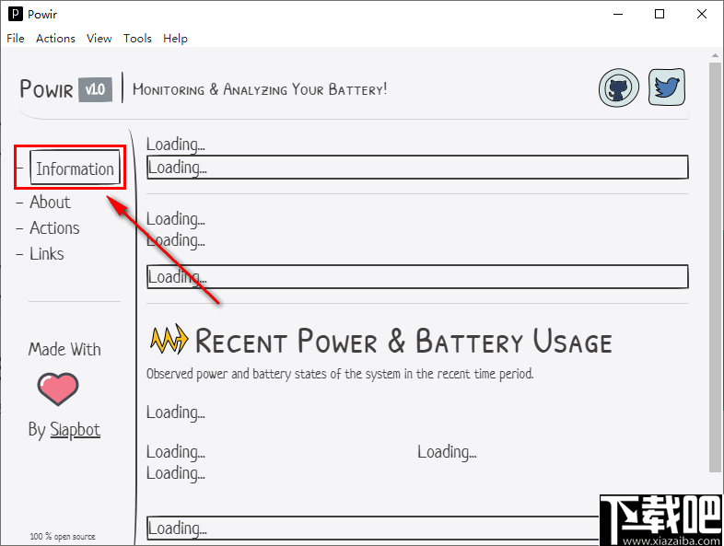The width and height of the screenshot is (724, 546).
Task: Maximize the Powir window
Action: tap(660, 15)
